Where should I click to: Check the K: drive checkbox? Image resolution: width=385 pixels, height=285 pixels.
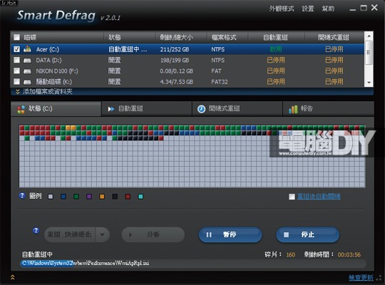click(16, 82)
